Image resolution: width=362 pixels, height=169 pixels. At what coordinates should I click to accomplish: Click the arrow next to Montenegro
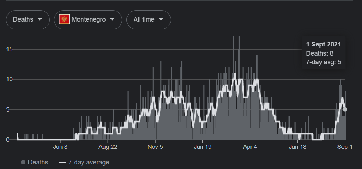coord(112,19)
